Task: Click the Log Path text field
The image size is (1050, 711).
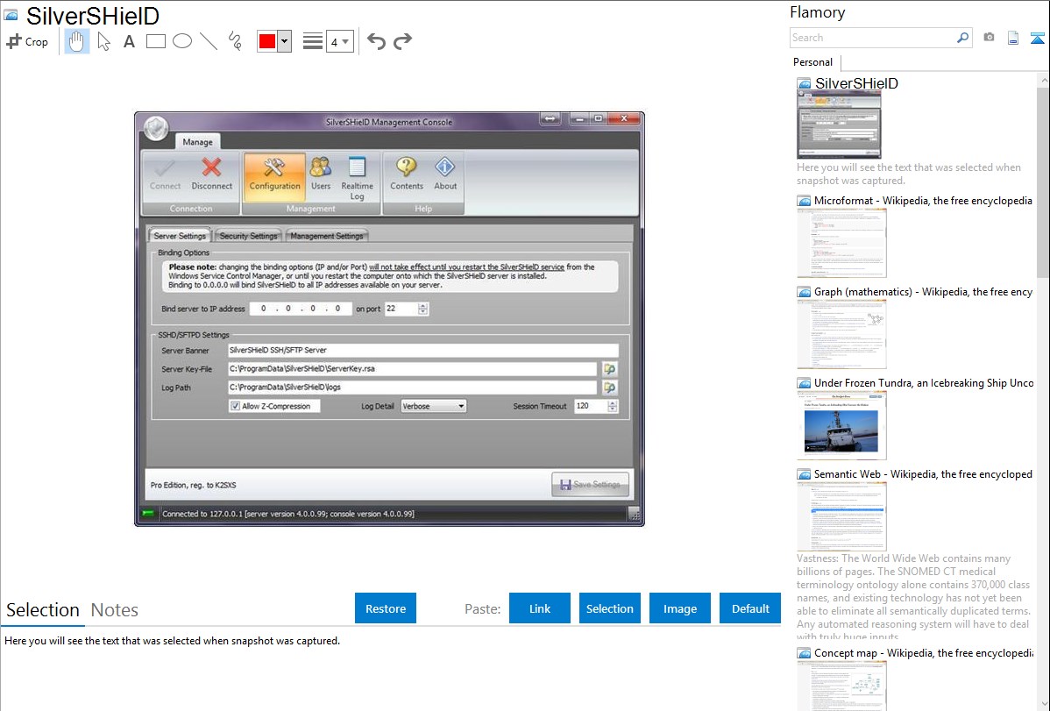Action: coord(412,387)
